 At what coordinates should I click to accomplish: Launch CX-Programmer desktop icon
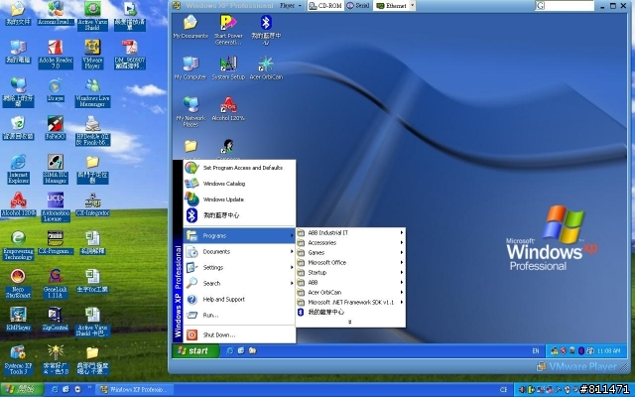point(56,242)
